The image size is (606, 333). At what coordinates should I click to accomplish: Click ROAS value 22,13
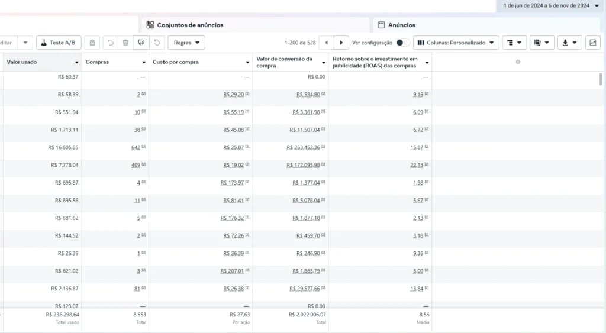[x=417, y=165]
